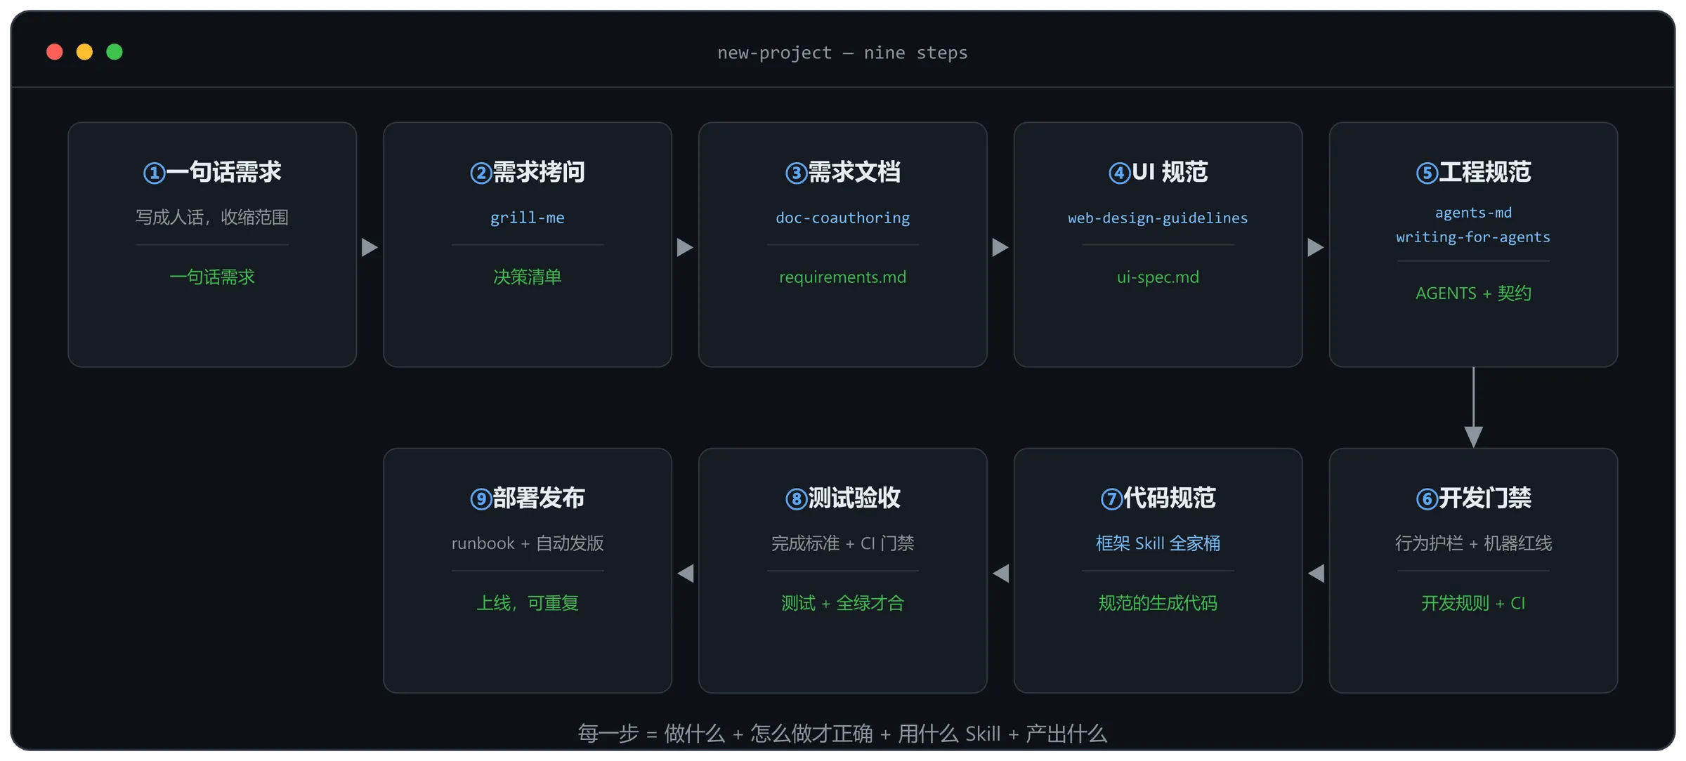1686x761 pixels.
Task: Click the green 测试 + 全绿才合 output
Action: coord(843,603)
